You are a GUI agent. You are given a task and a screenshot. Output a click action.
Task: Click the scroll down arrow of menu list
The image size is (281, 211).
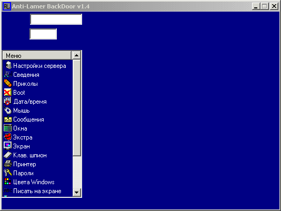76,193
